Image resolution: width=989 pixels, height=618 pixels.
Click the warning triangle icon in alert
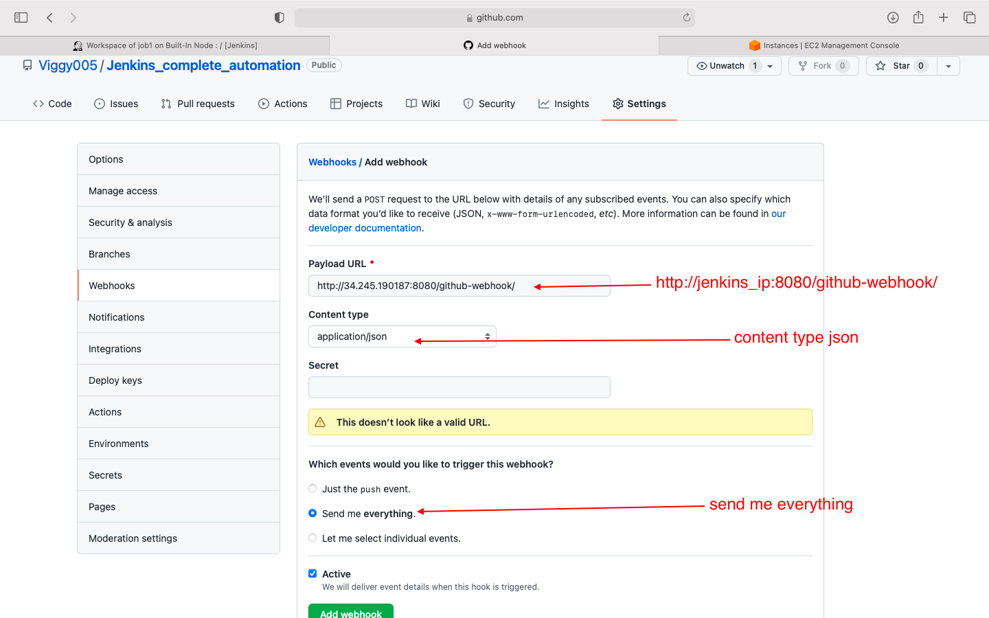[320, 422]
